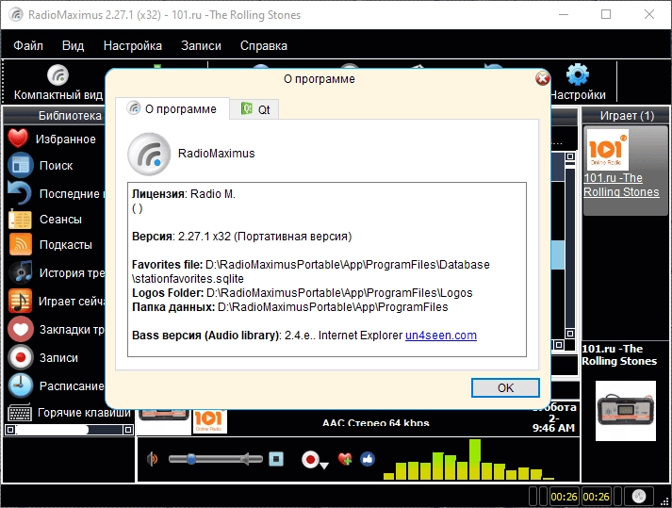This screenshot has width=672, height=508.
Task: Click library horizontal scrollbar left arrow
Action: coord(10,430)
